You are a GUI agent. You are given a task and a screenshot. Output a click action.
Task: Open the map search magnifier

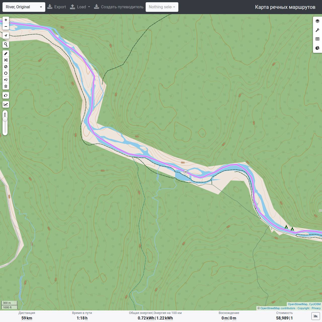(x=6, y=45)
